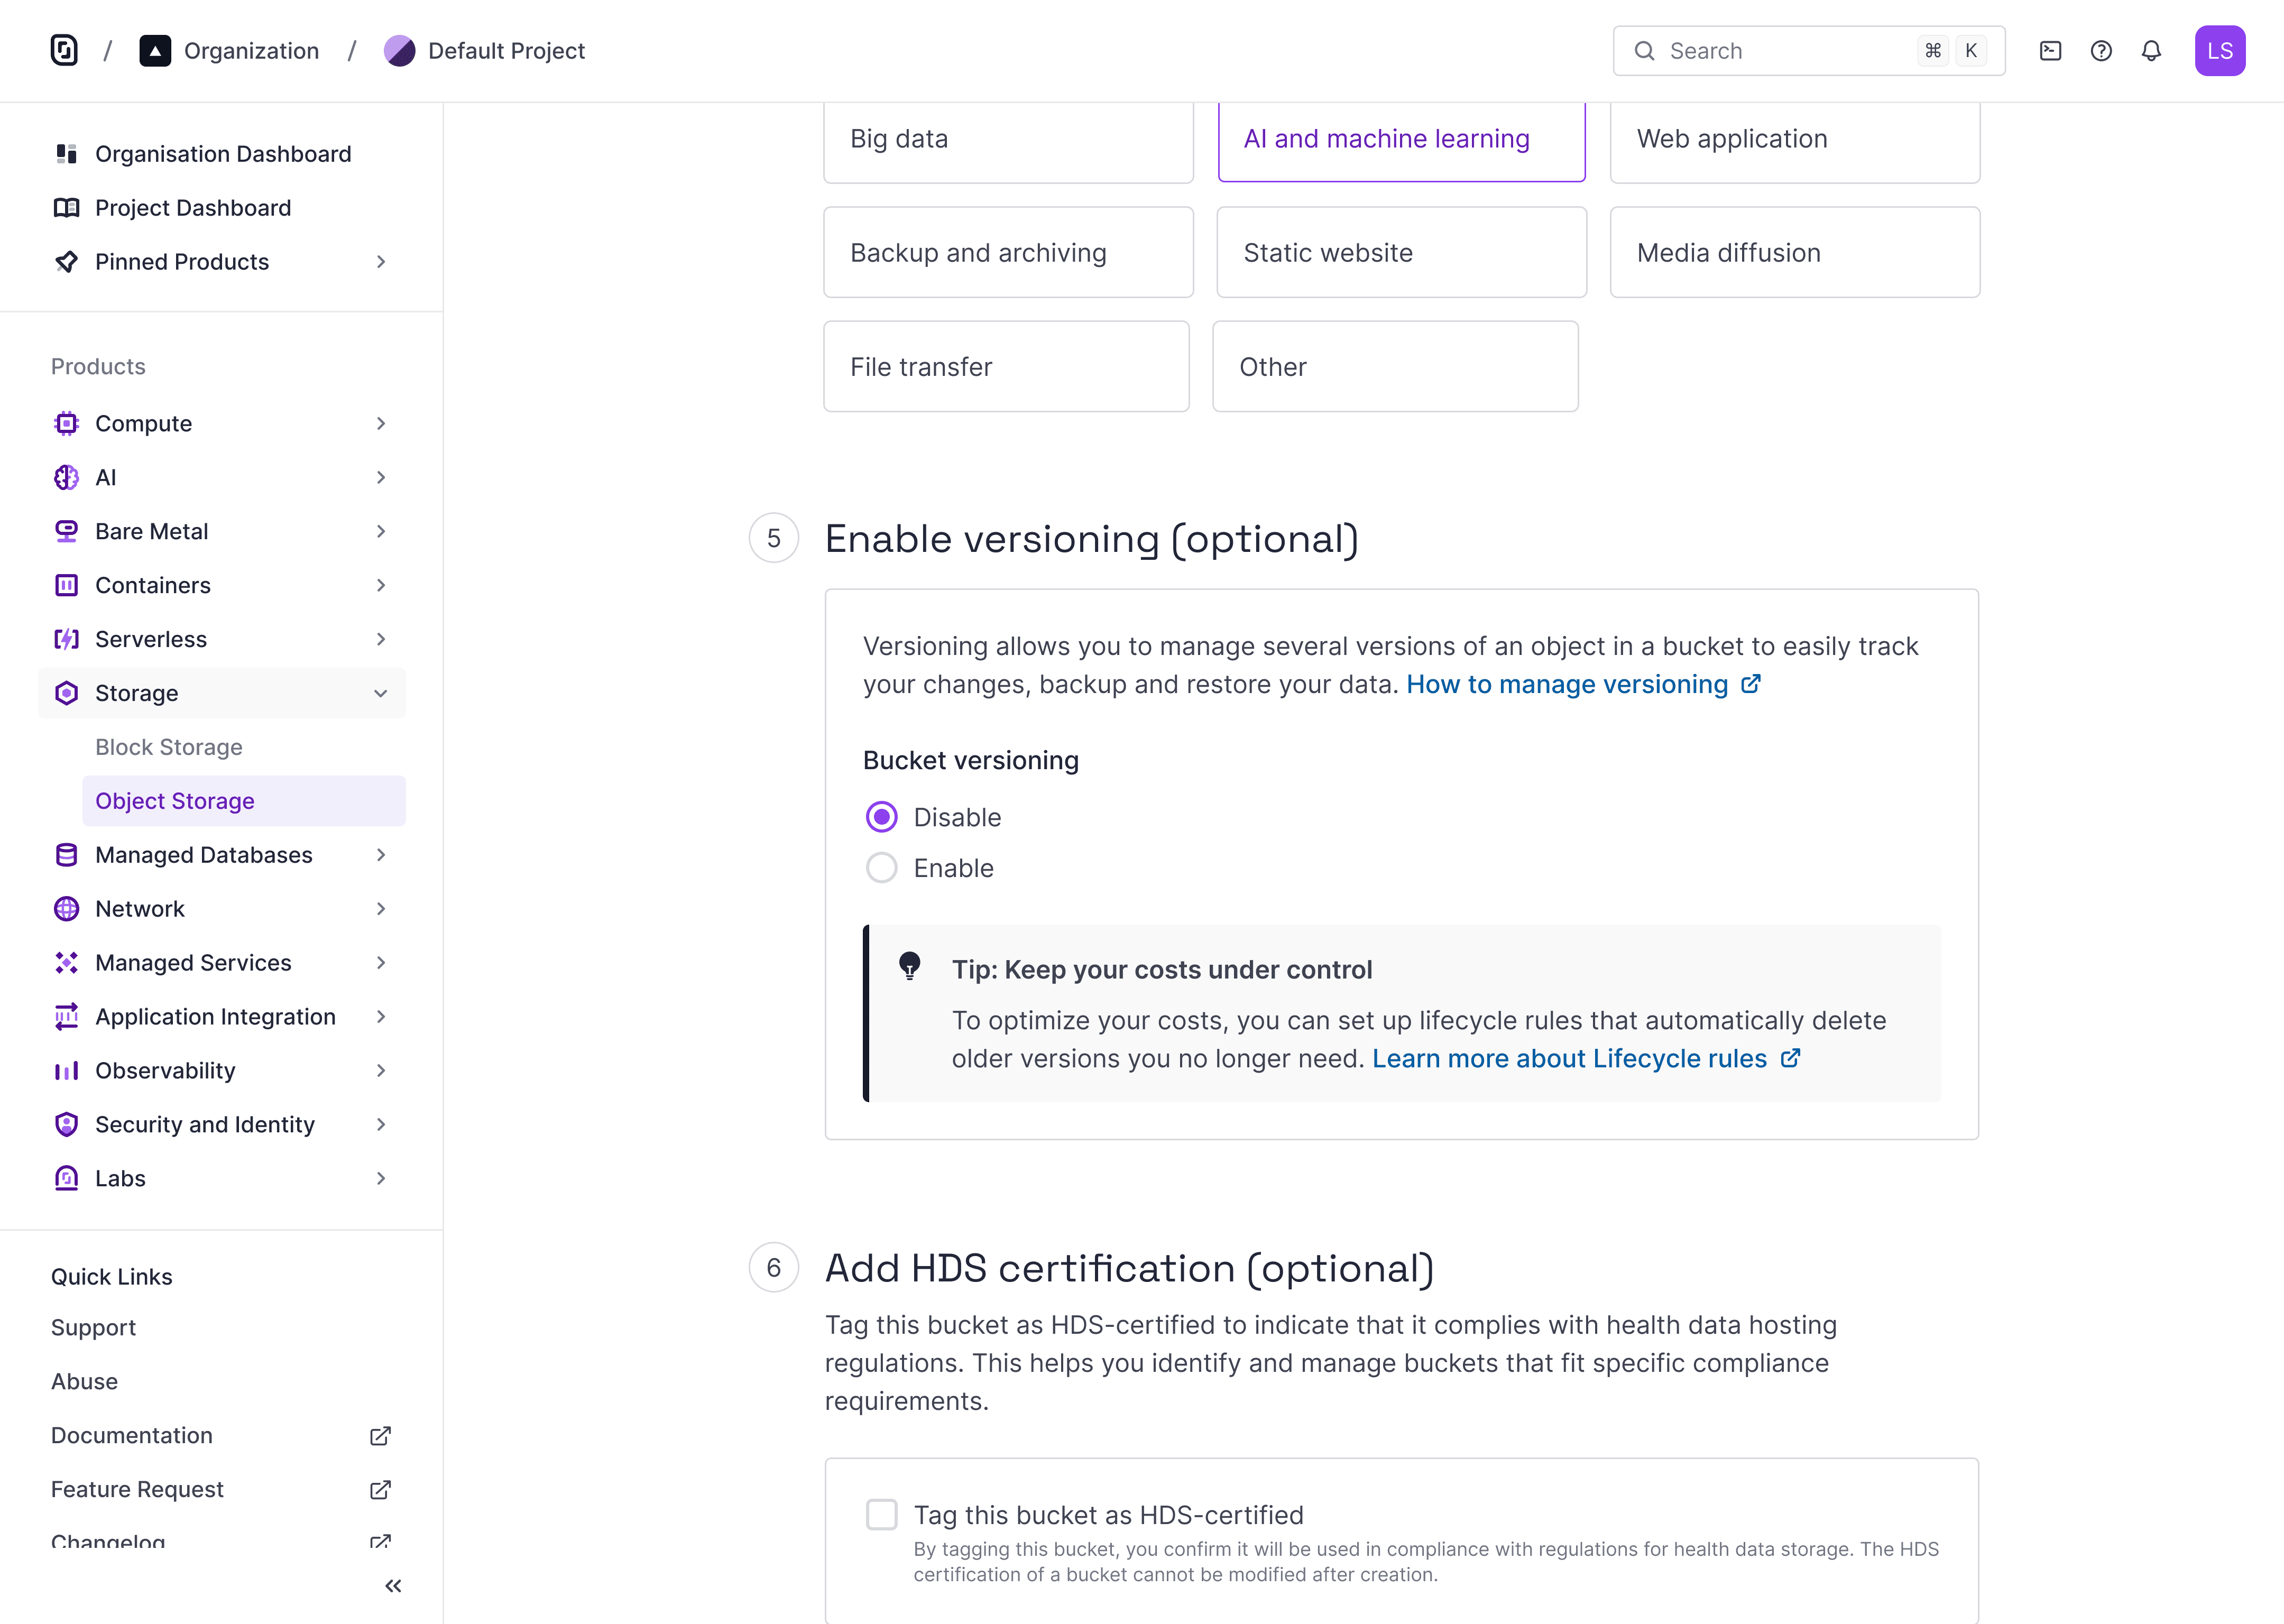Open Documentation external link icon
The image size is (2284, 1624).
[380, 1436]
